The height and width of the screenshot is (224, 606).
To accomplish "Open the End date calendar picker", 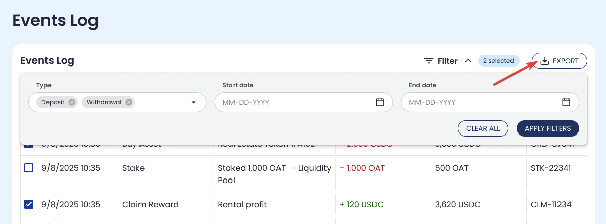I will pyautogui.click(x=566, y=102).
